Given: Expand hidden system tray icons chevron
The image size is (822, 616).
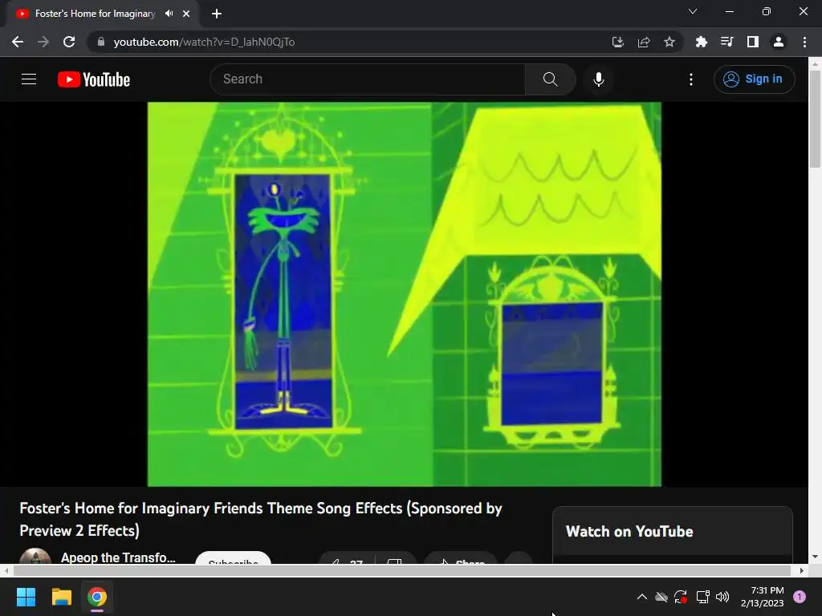Looking at the screenshot, I should pyautogui.click(x=641, y=597).
